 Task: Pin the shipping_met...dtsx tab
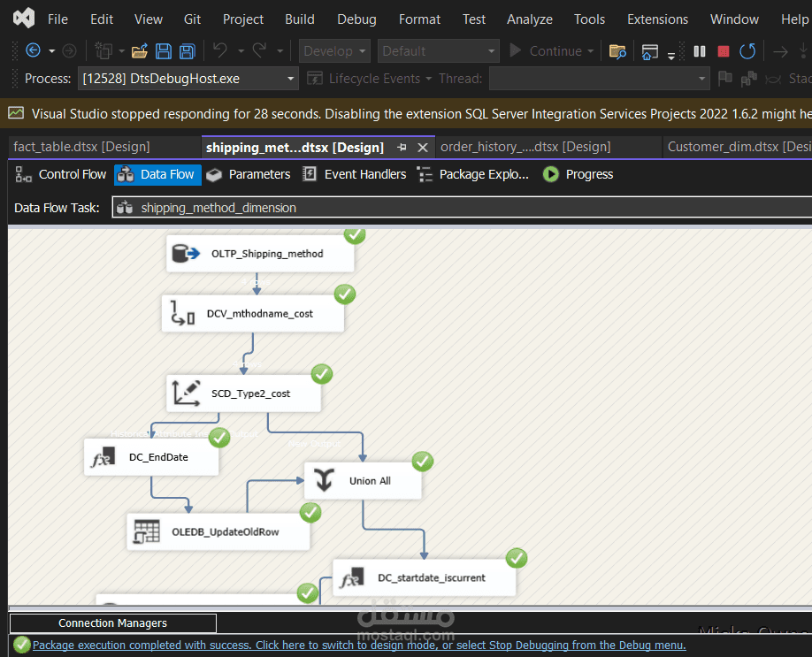(x=402, y=148)
